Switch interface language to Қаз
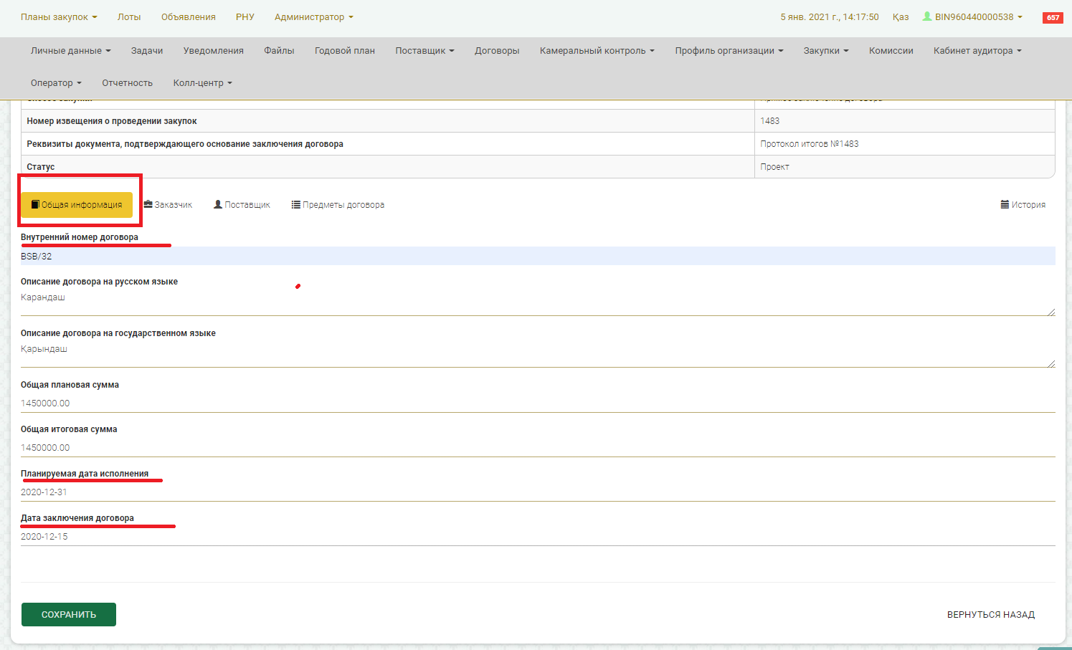This screenshot has width=1072, height=650. (x=901, y=17)
